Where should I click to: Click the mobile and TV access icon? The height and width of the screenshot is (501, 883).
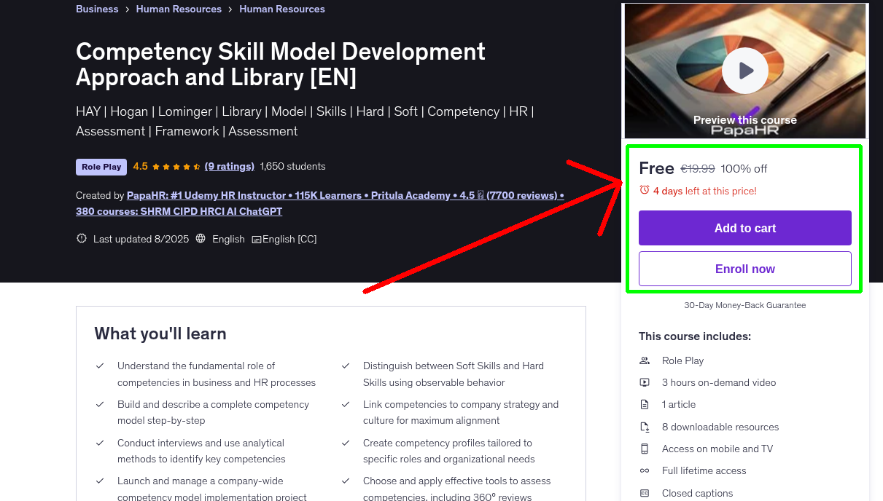645,449
